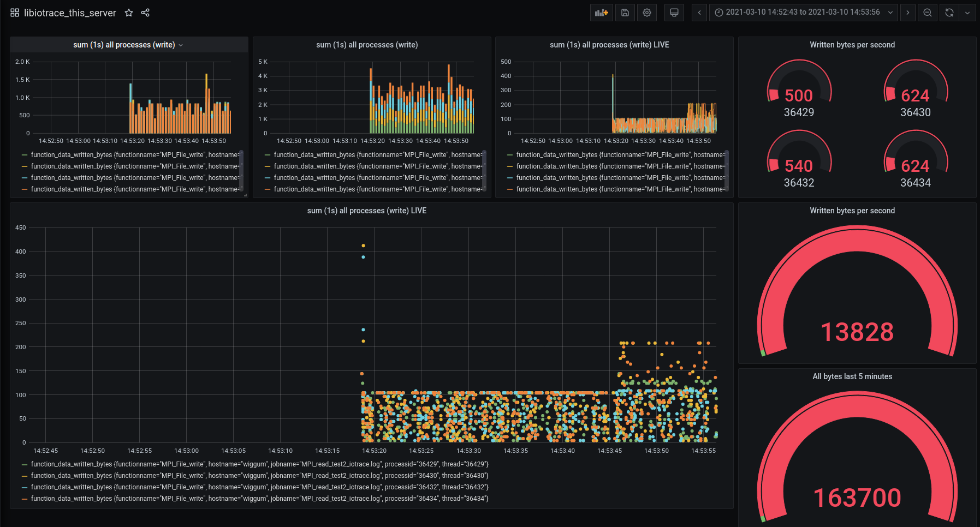Open 'All bytes last 5 minutes' panel title
The height and width of the screenshot is (527, 980).
click(x=852, y=376)
